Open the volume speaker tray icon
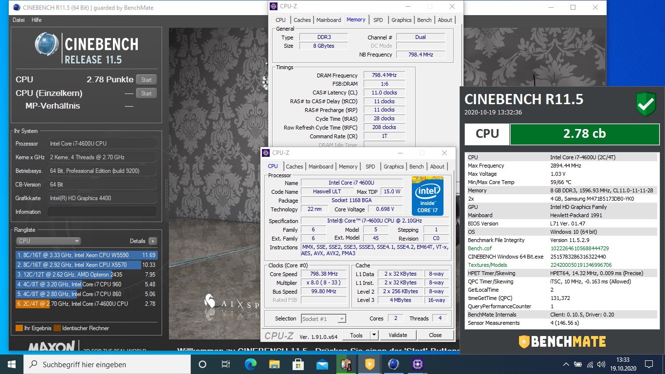This screenshot has height=374, width=665. tap(601, 364)
